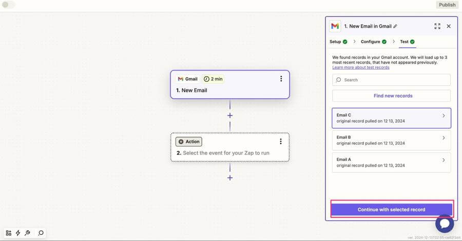Screen dimensions: 462x241
Task: Expand Email C record details chevron
Action: [444, 116]
